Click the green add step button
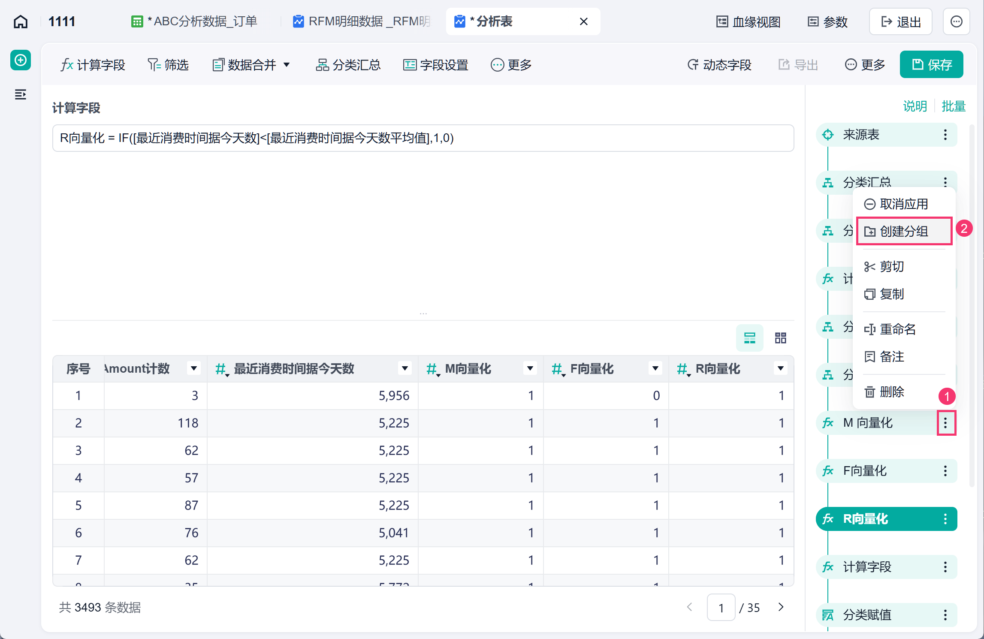Viewport: 984px width, 639px height. click(x=21, y=60)
